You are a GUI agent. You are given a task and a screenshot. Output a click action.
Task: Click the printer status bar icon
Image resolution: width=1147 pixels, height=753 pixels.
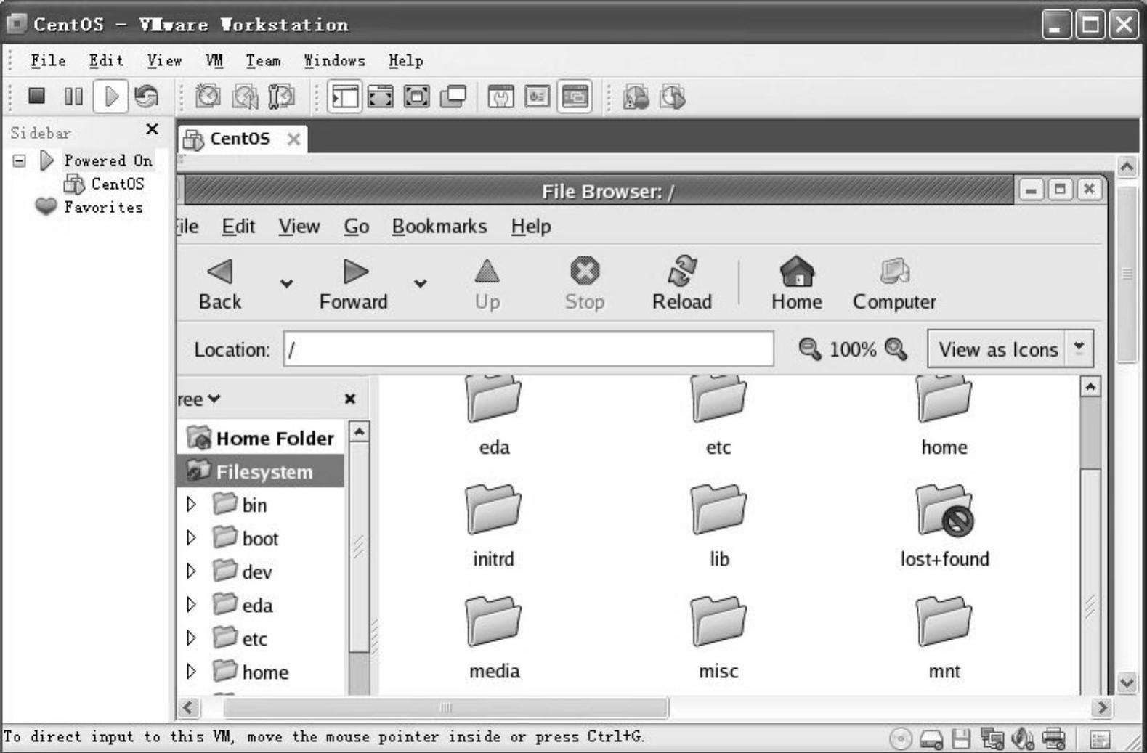(1053, 739)
